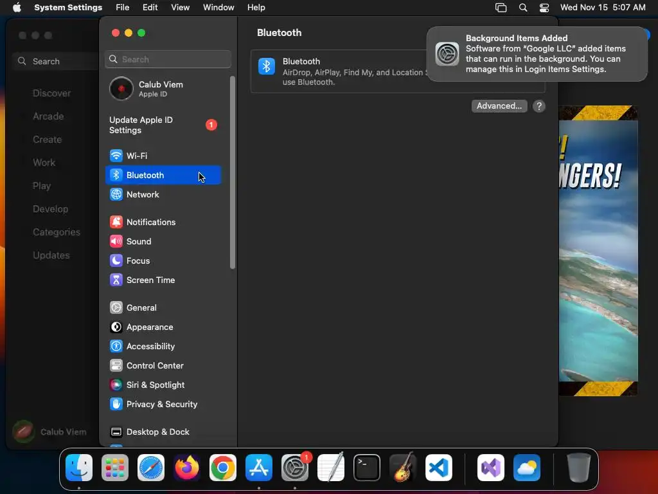This screenshot has width=658, height=494.
Task: Select Arcade in App Store sidebar
Action: point(48,116)
